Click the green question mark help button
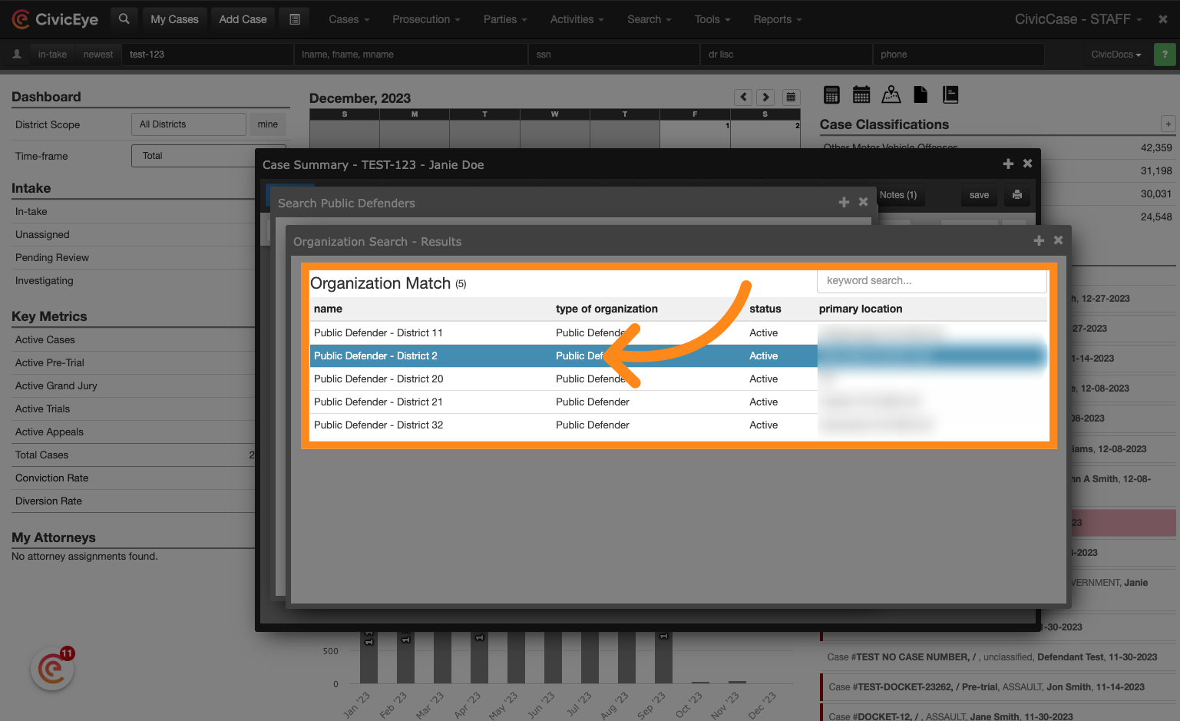Image resolution: width=1180 pixels, height=721 pixels. [x=1164, y=55]
